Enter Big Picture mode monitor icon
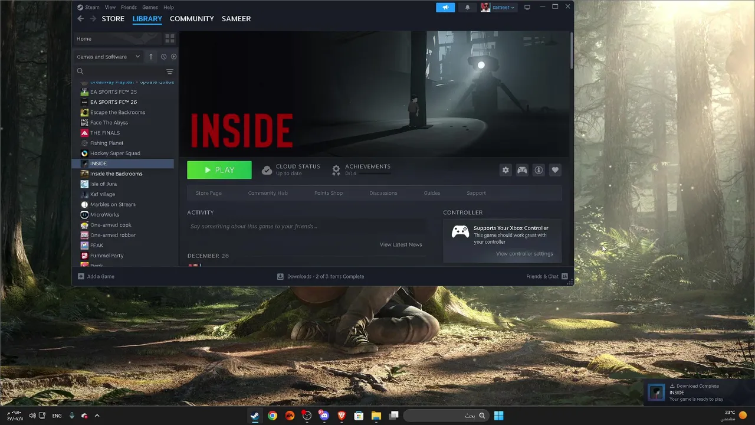Viewport: 755px width, 425px height. pos(527,7)
